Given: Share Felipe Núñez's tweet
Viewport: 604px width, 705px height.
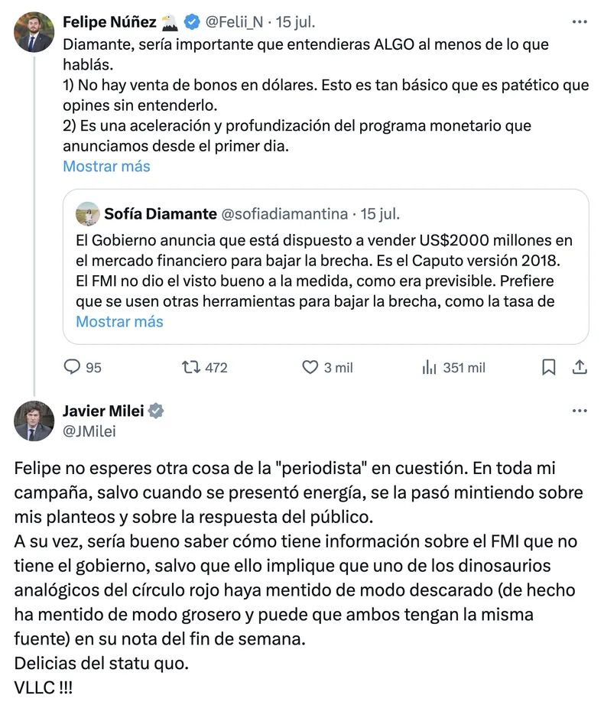Looking at the screenshot, I should click(580, 368).
